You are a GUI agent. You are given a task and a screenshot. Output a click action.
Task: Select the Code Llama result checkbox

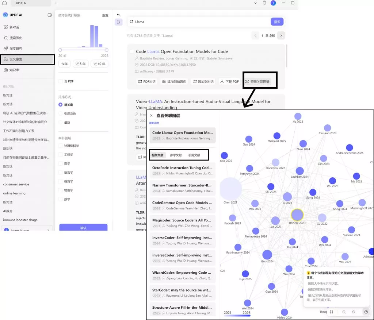tap(131, 51)
